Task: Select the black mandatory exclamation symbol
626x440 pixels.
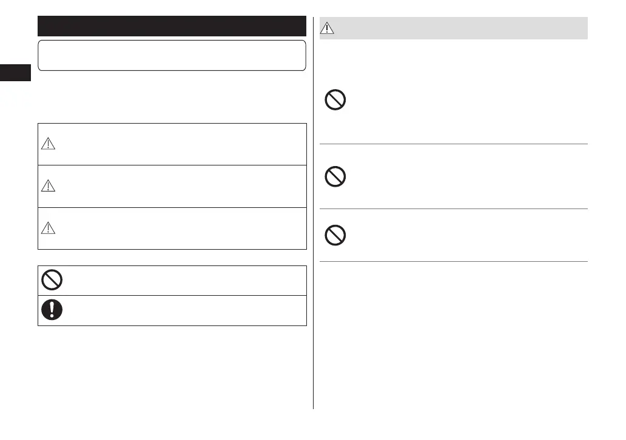Action: coord(52,310)
